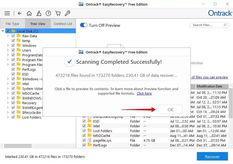
Task: Select the microscope analyze icon
Action: [39, 13]
